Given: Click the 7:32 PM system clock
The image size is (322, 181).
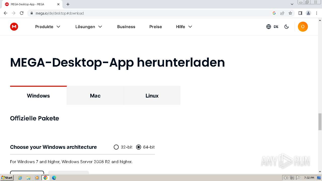Looking at the screenshot, I should 309,178.
